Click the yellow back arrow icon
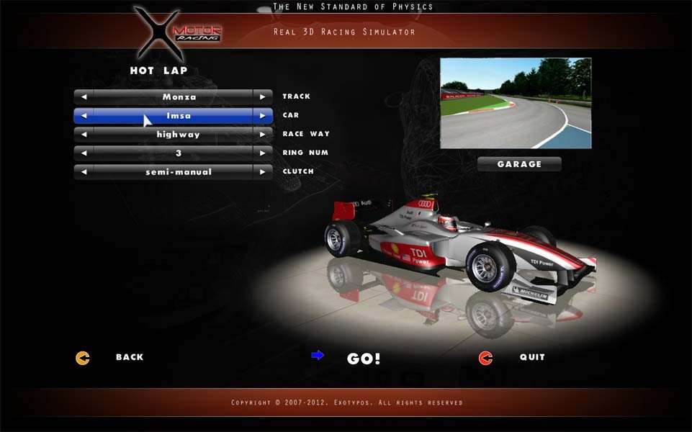 coord(83,358)
